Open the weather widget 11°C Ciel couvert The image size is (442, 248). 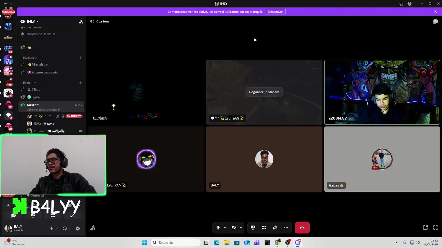click(x=16, y=242)
